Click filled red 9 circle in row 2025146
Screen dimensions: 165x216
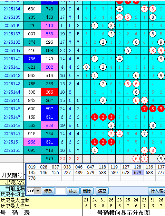click(x=161, y=109)
